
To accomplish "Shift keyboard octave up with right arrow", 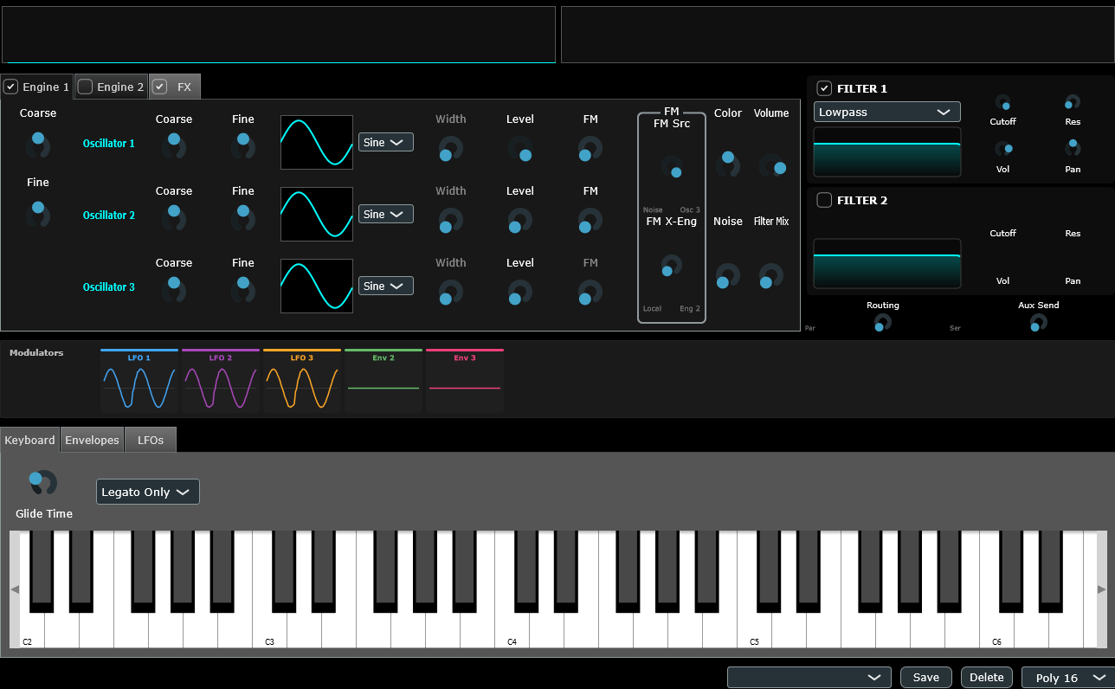I will click(x=1101, y=589).
